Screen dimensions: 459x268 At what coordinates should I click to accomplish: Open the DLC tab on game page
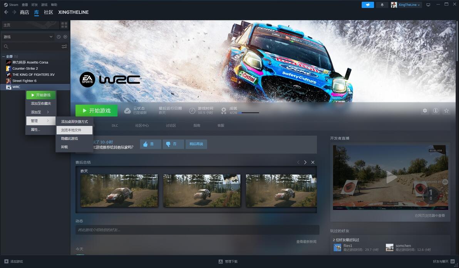115,126
